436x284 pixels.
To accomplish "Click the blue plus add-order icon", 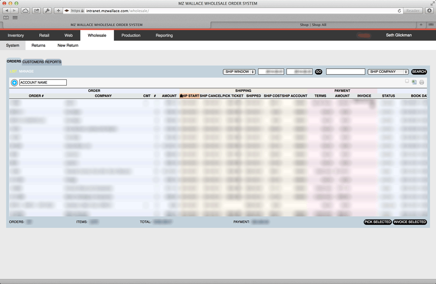I will 14,82.
